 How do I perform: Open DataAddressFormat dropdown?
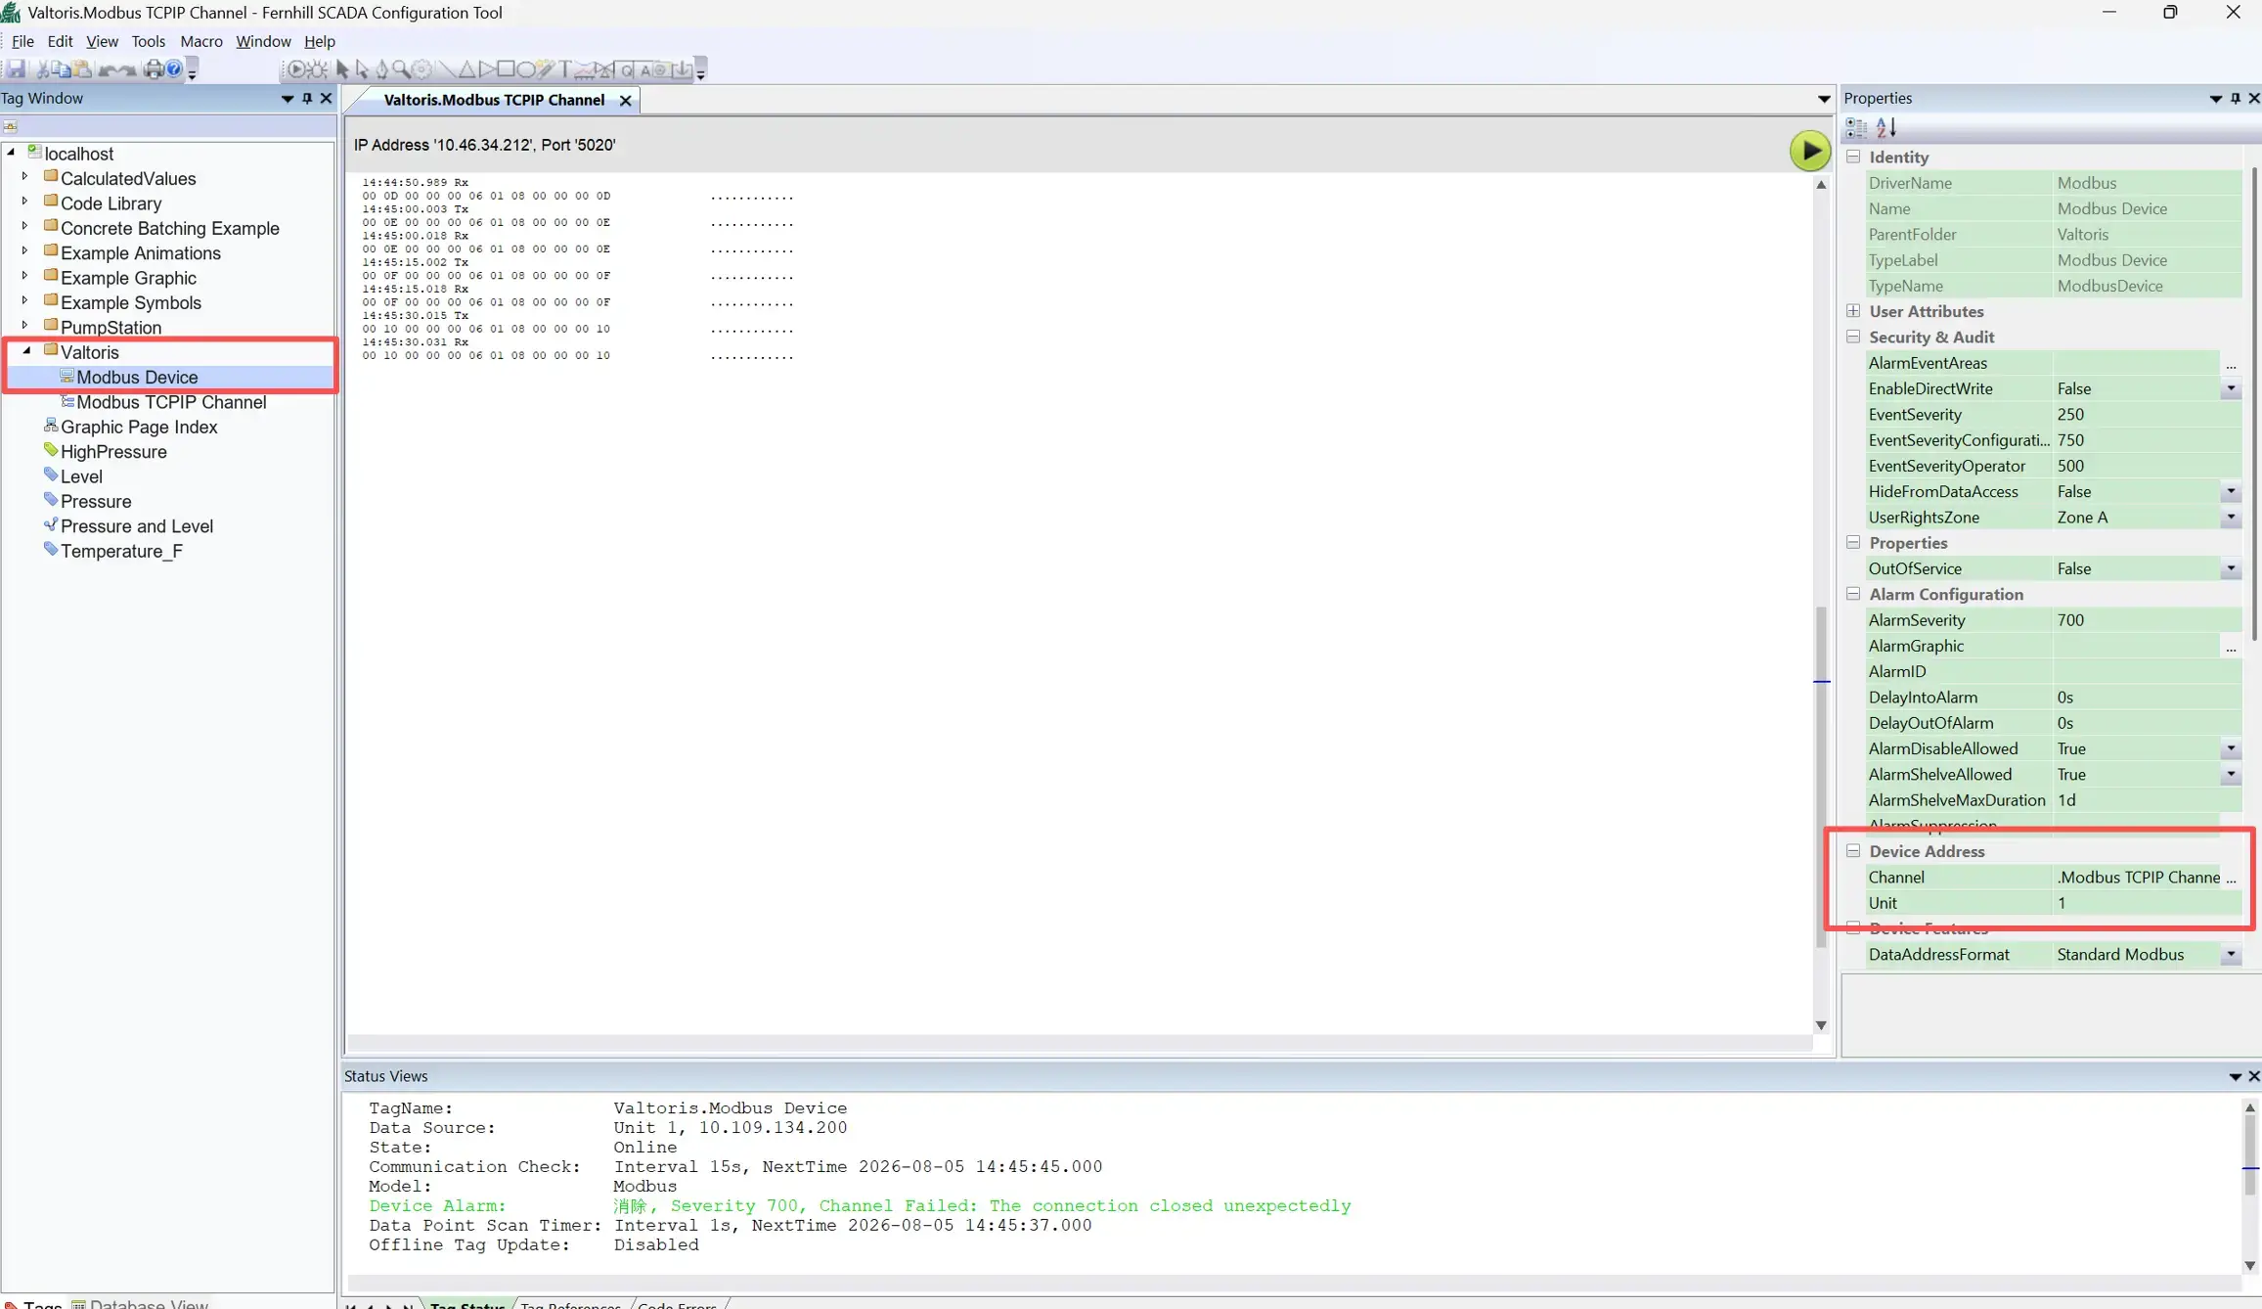[x=2231, y=954]
